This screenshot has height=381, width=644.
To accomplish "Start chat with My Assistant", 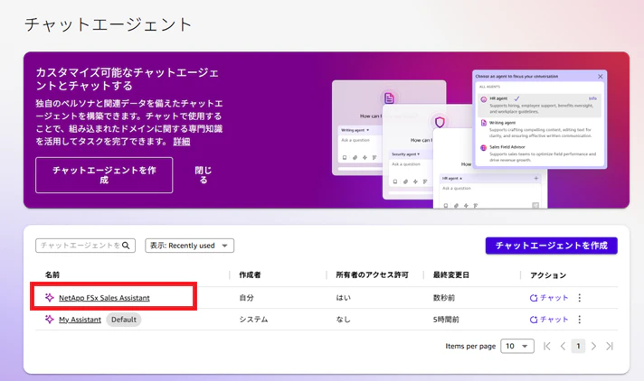I will [549, 320].
